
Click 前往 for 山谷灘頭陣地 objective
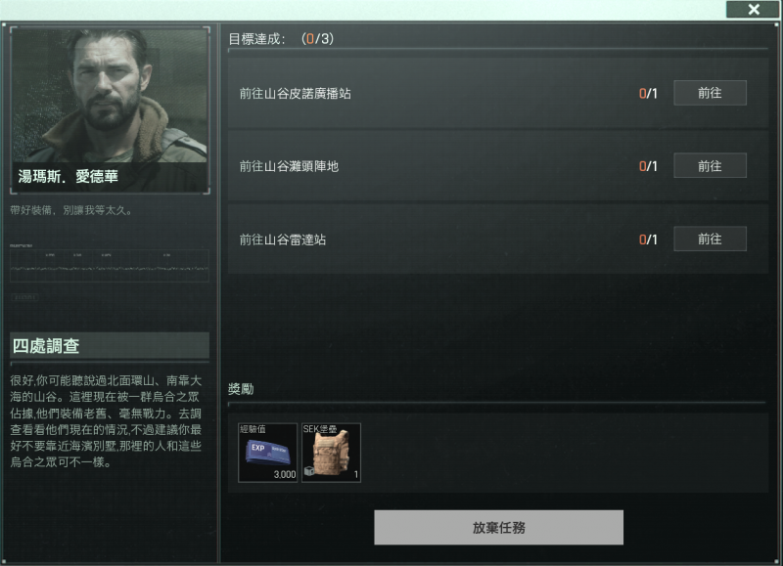pos(710,165)
